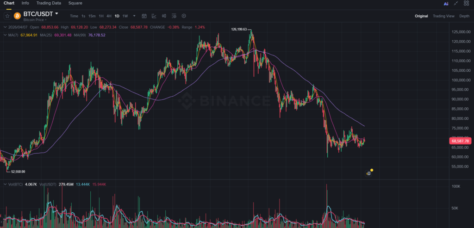Switch to the Trading Data tab

coord(48,3)
